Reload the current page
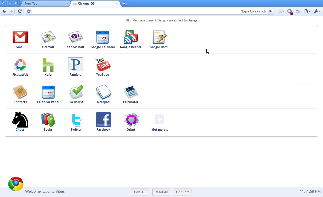 click(20, 11)
